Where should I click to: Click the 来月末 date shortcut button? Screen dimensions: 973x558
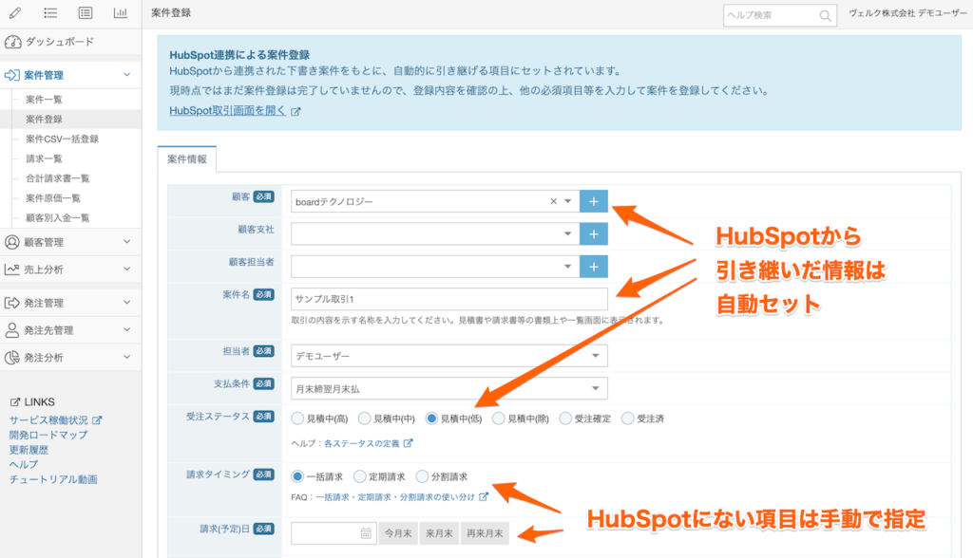click(x=439, y=533)
